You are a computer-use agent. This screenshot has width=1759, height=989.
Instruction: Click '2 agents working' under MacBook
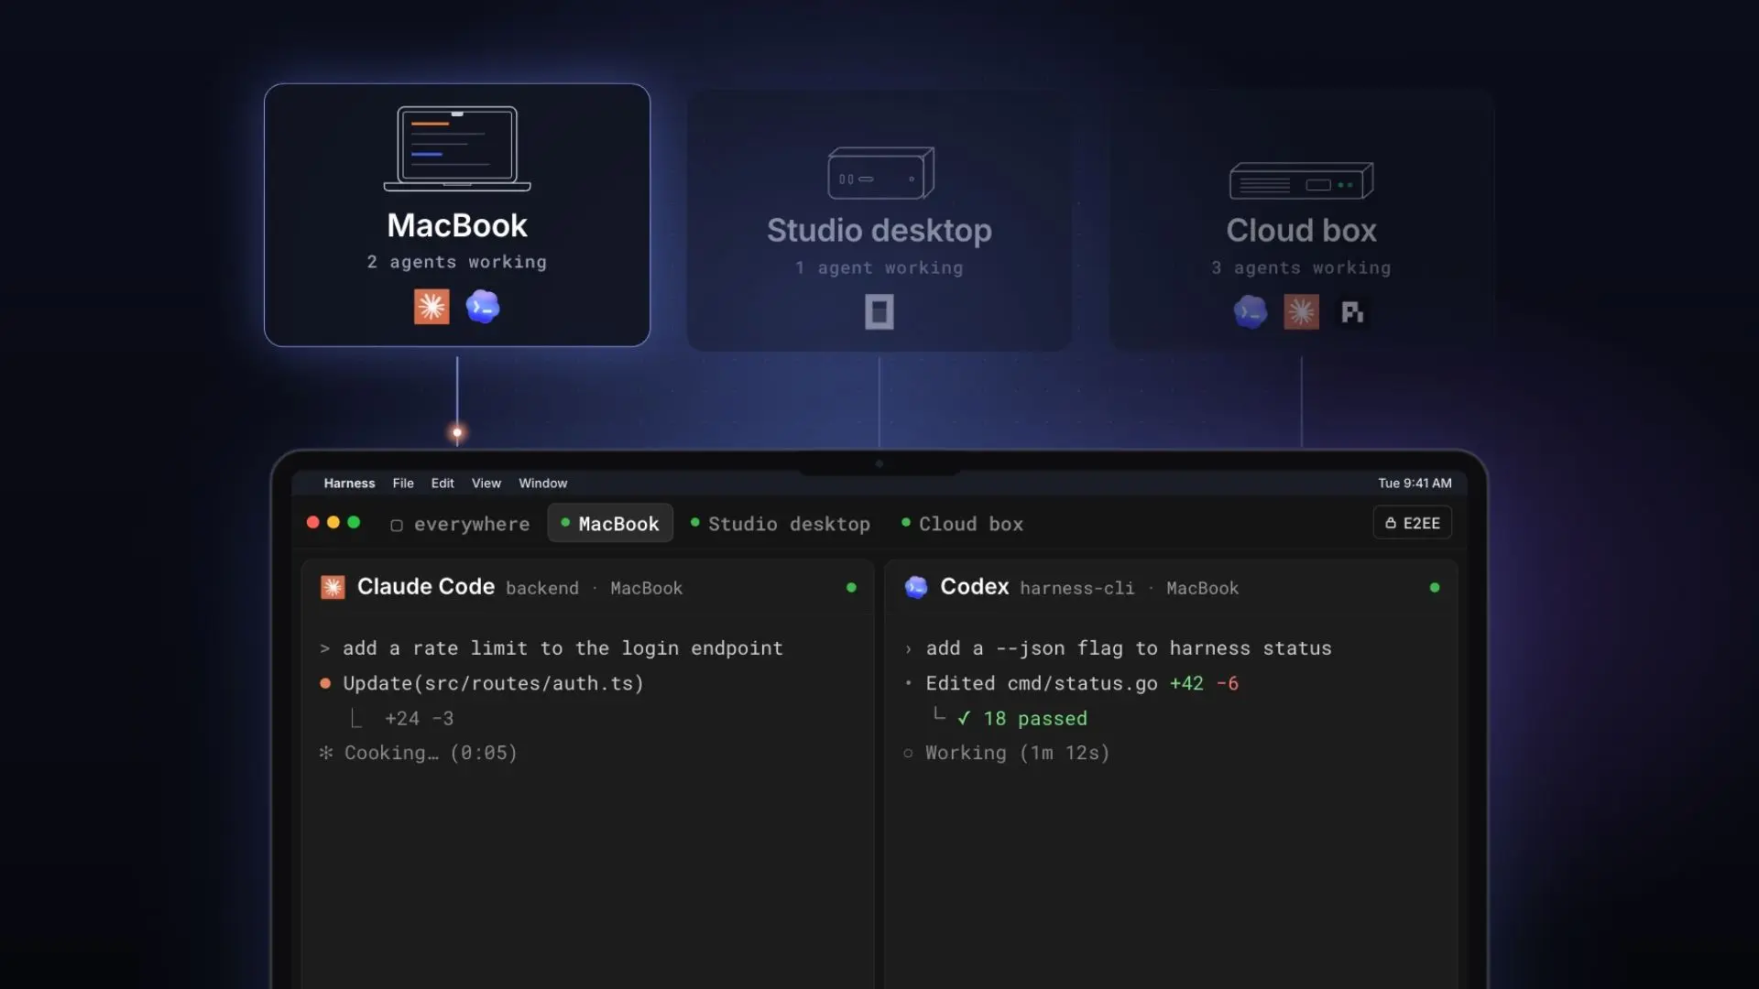pyautogui.click(x=456, y=262)
